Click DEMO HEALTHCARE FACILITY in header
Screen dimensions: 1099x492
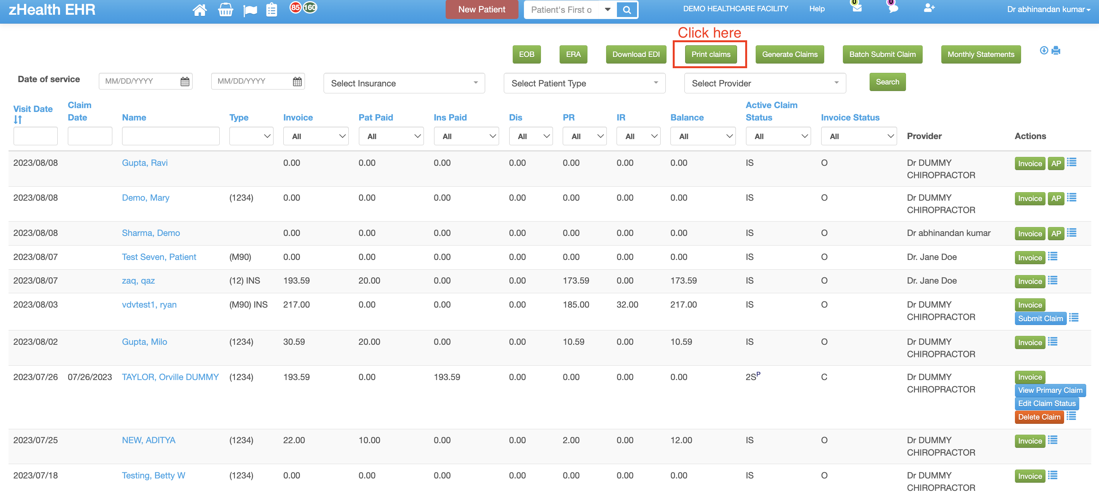[x=735, y=9]
